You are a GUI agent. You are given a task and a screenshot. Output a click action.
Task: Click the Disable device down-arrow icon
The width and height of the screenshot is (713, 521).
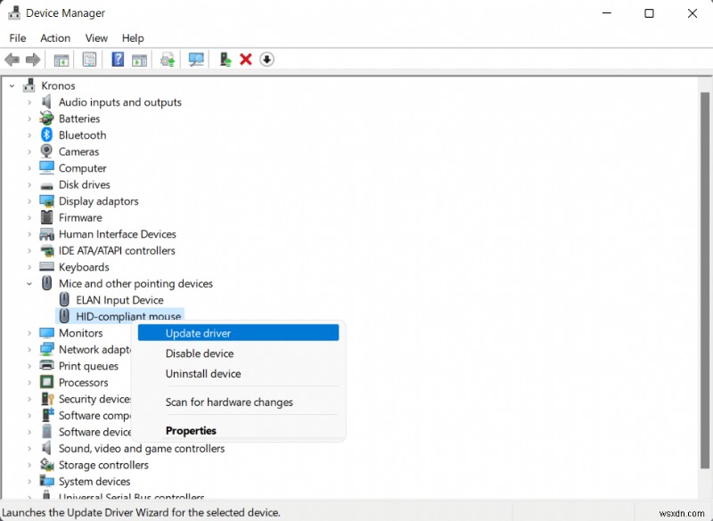pyautogui.click(x=267, y=59)
